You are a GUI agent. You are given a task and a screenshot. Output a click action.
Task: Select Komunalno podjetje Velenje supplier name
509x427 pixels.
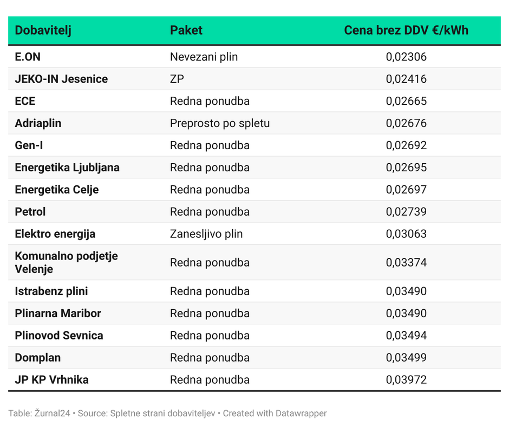pyautogui.click(x=66, y=262)
